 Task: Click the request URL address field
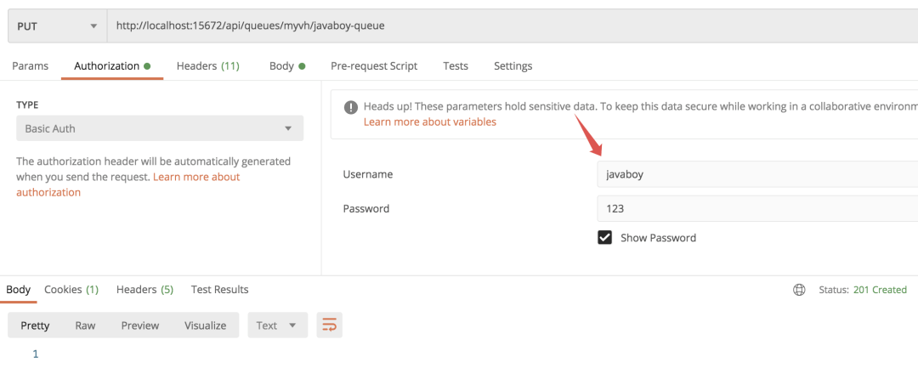(x=513, y=26)
